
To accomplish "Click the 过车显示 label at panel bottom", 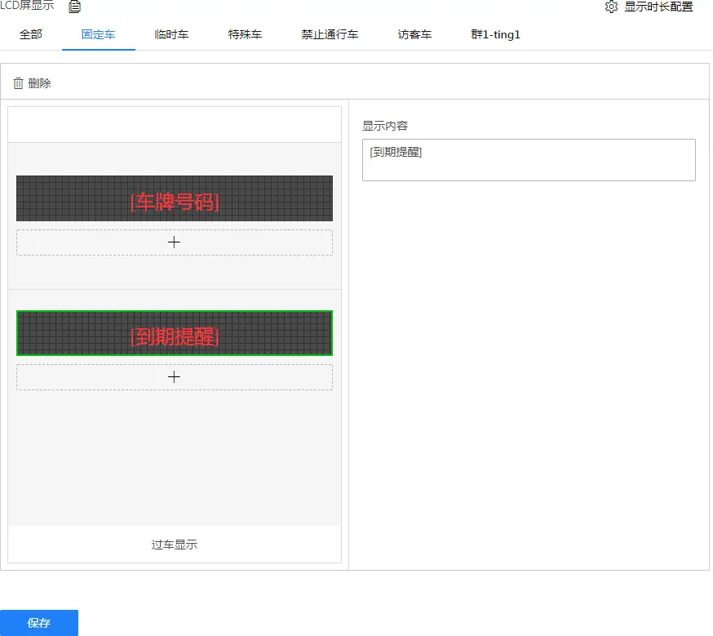I will coord(174,545).
